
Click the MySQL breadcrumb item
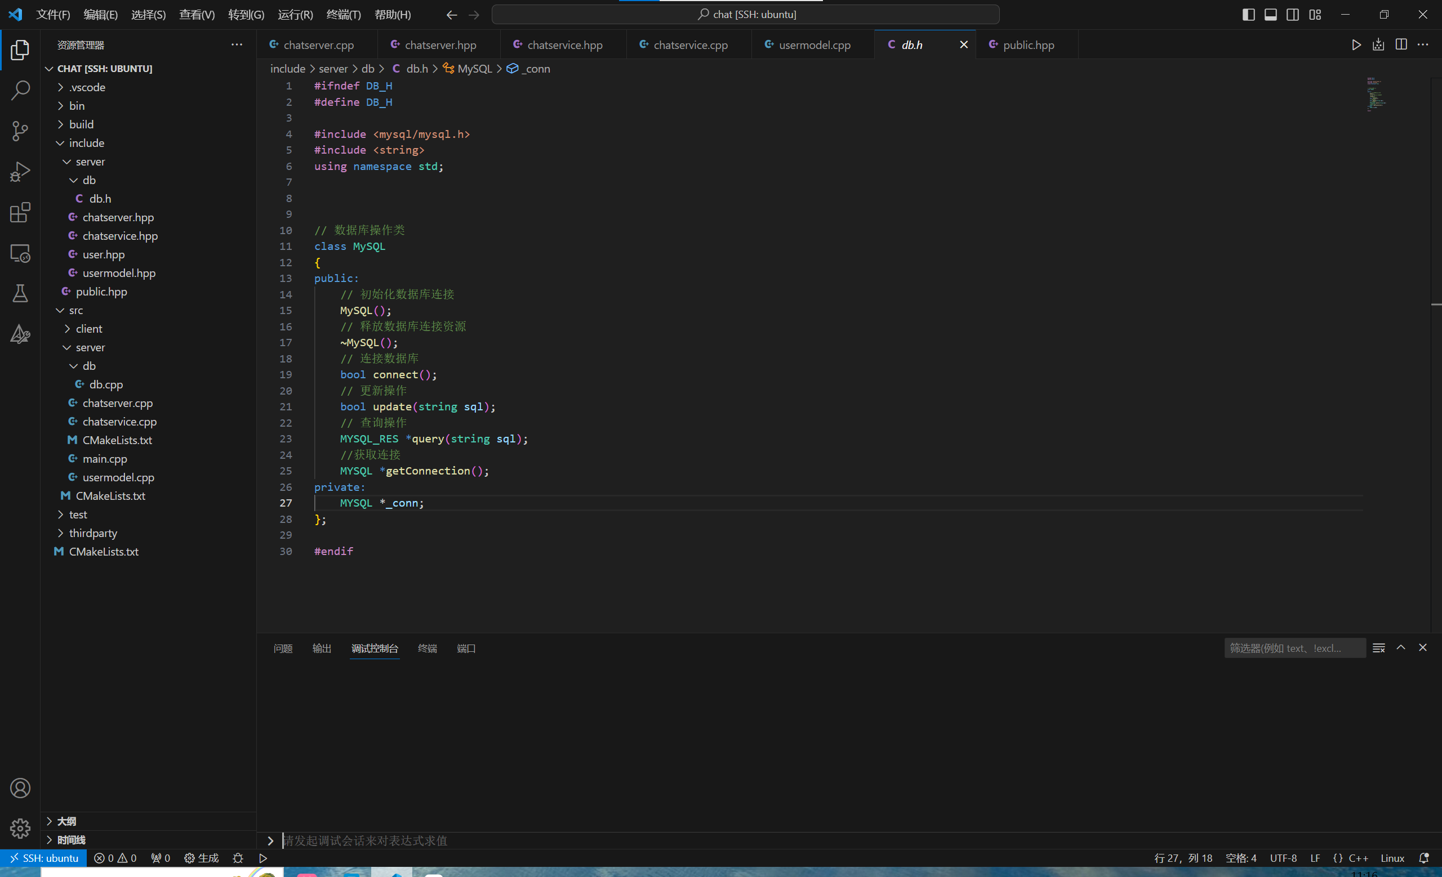pos(468,69)
